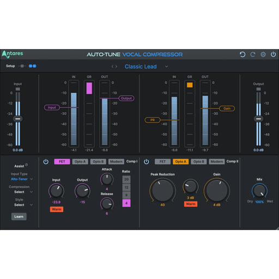Set ratio to 20
The image size is (279, 279).
click(x=126, y=179)
